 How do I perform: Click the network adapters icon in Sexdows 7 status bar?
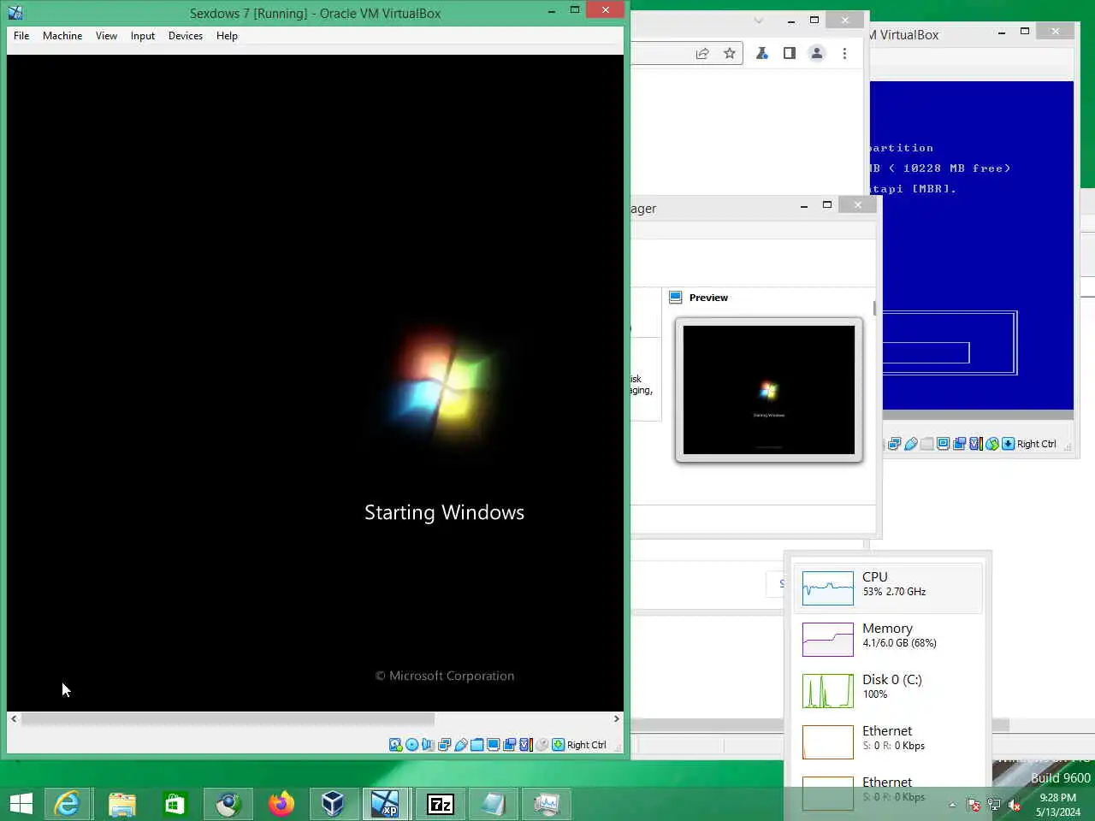[444, 745]
